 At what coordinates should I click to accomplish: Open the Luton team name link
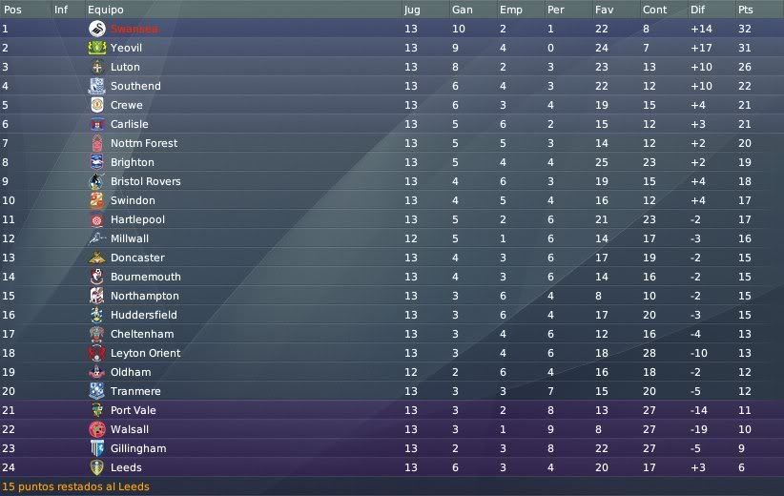[125, 67]
